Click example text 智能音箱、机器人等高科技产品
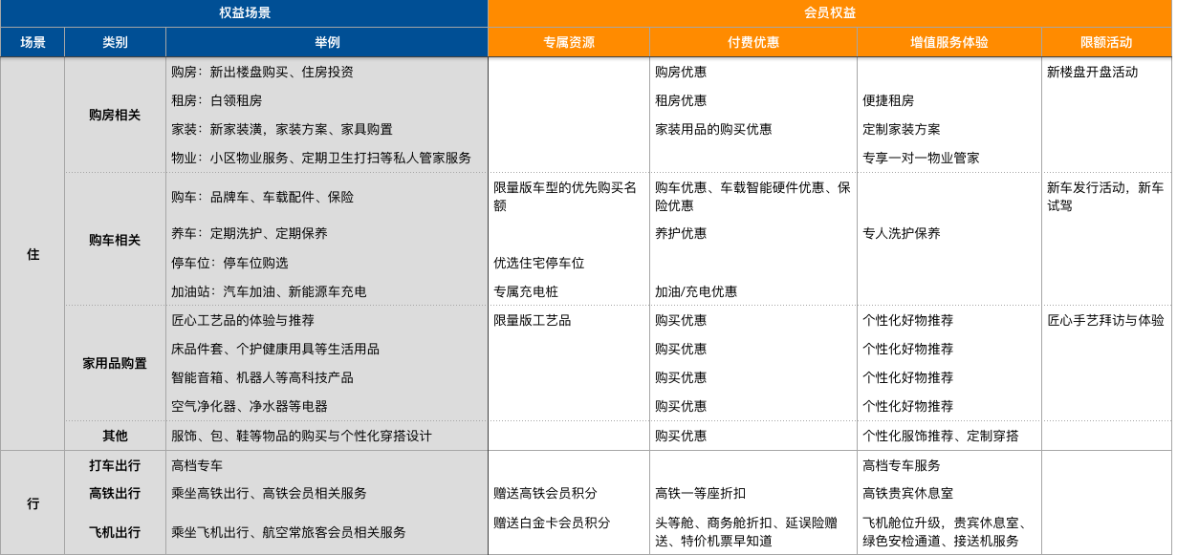This screenshot has width=1177, height=555. (262, 377)
